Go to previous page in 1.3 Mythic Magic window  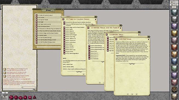point(100,83)
